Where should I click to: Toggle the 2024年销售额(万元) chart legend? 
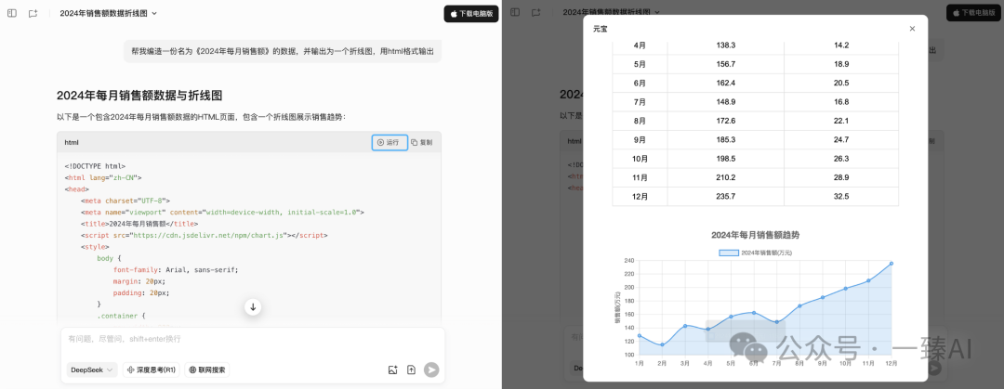tap(756, 253)
